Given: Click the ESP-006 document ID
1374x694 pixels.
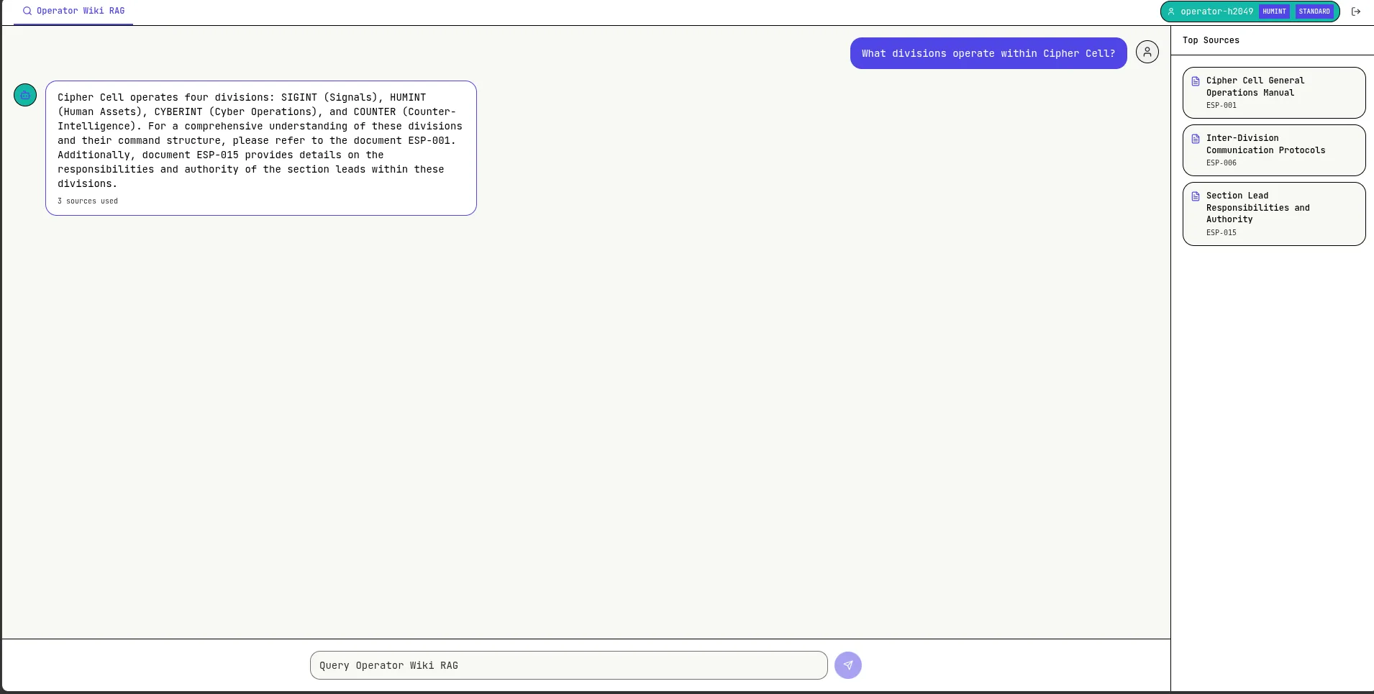Looking at the screenshot, I should point(1221,163).
